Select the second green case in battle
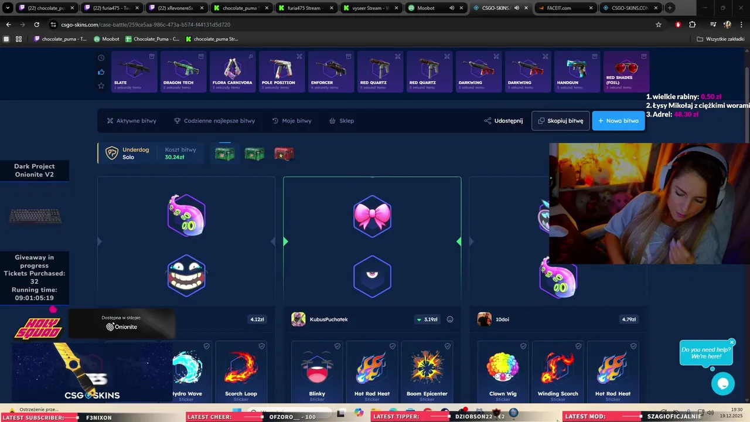750x422 pixels. (x=254, y=154)
